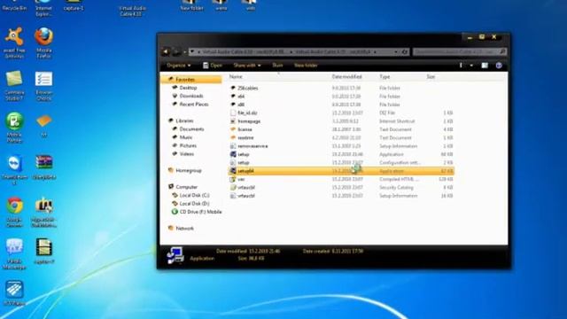The image size is (567, 319).
Task: Select Network in the navigation pane
Action: (184, 229)
